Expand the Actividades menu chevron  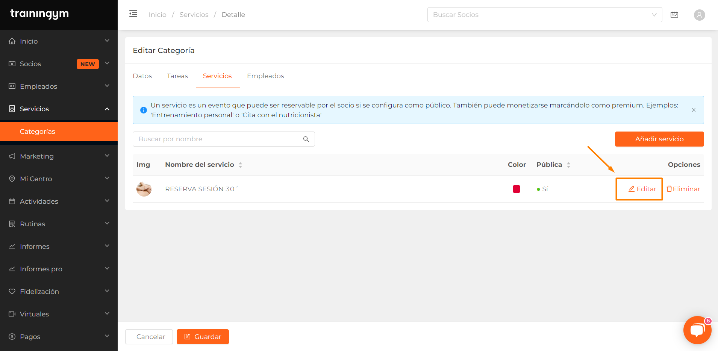(107, 201)
